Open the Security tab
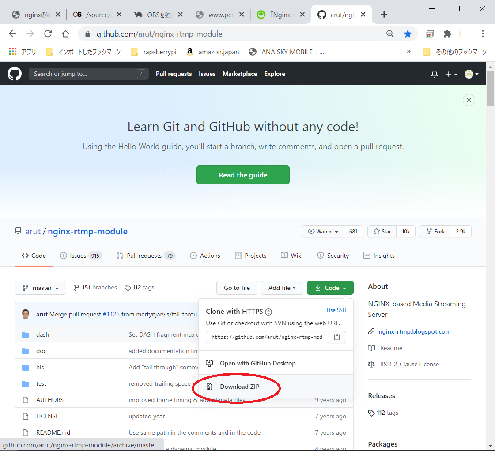Viewport: 495px width, 451px height. 333,256
